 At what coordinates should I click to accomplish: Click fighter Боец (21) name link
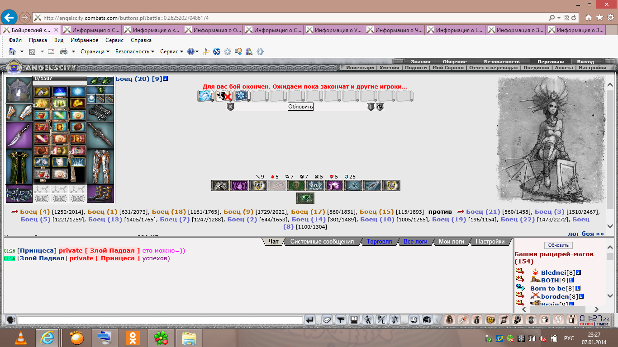coord(483,212)
